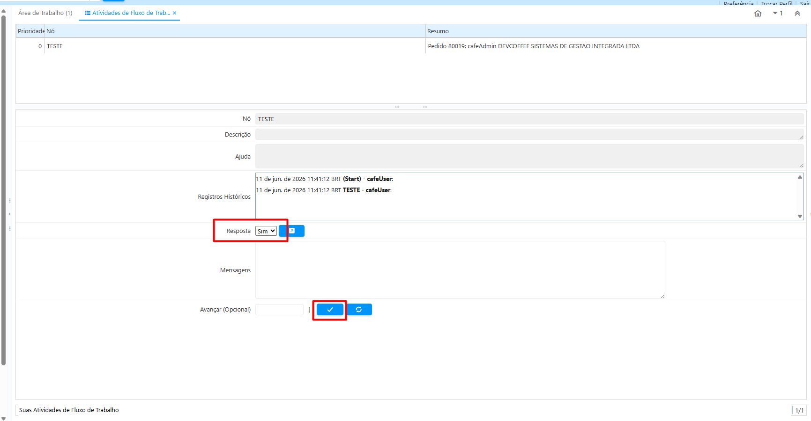Click the home icon in top bar

[x=758, y=14]
